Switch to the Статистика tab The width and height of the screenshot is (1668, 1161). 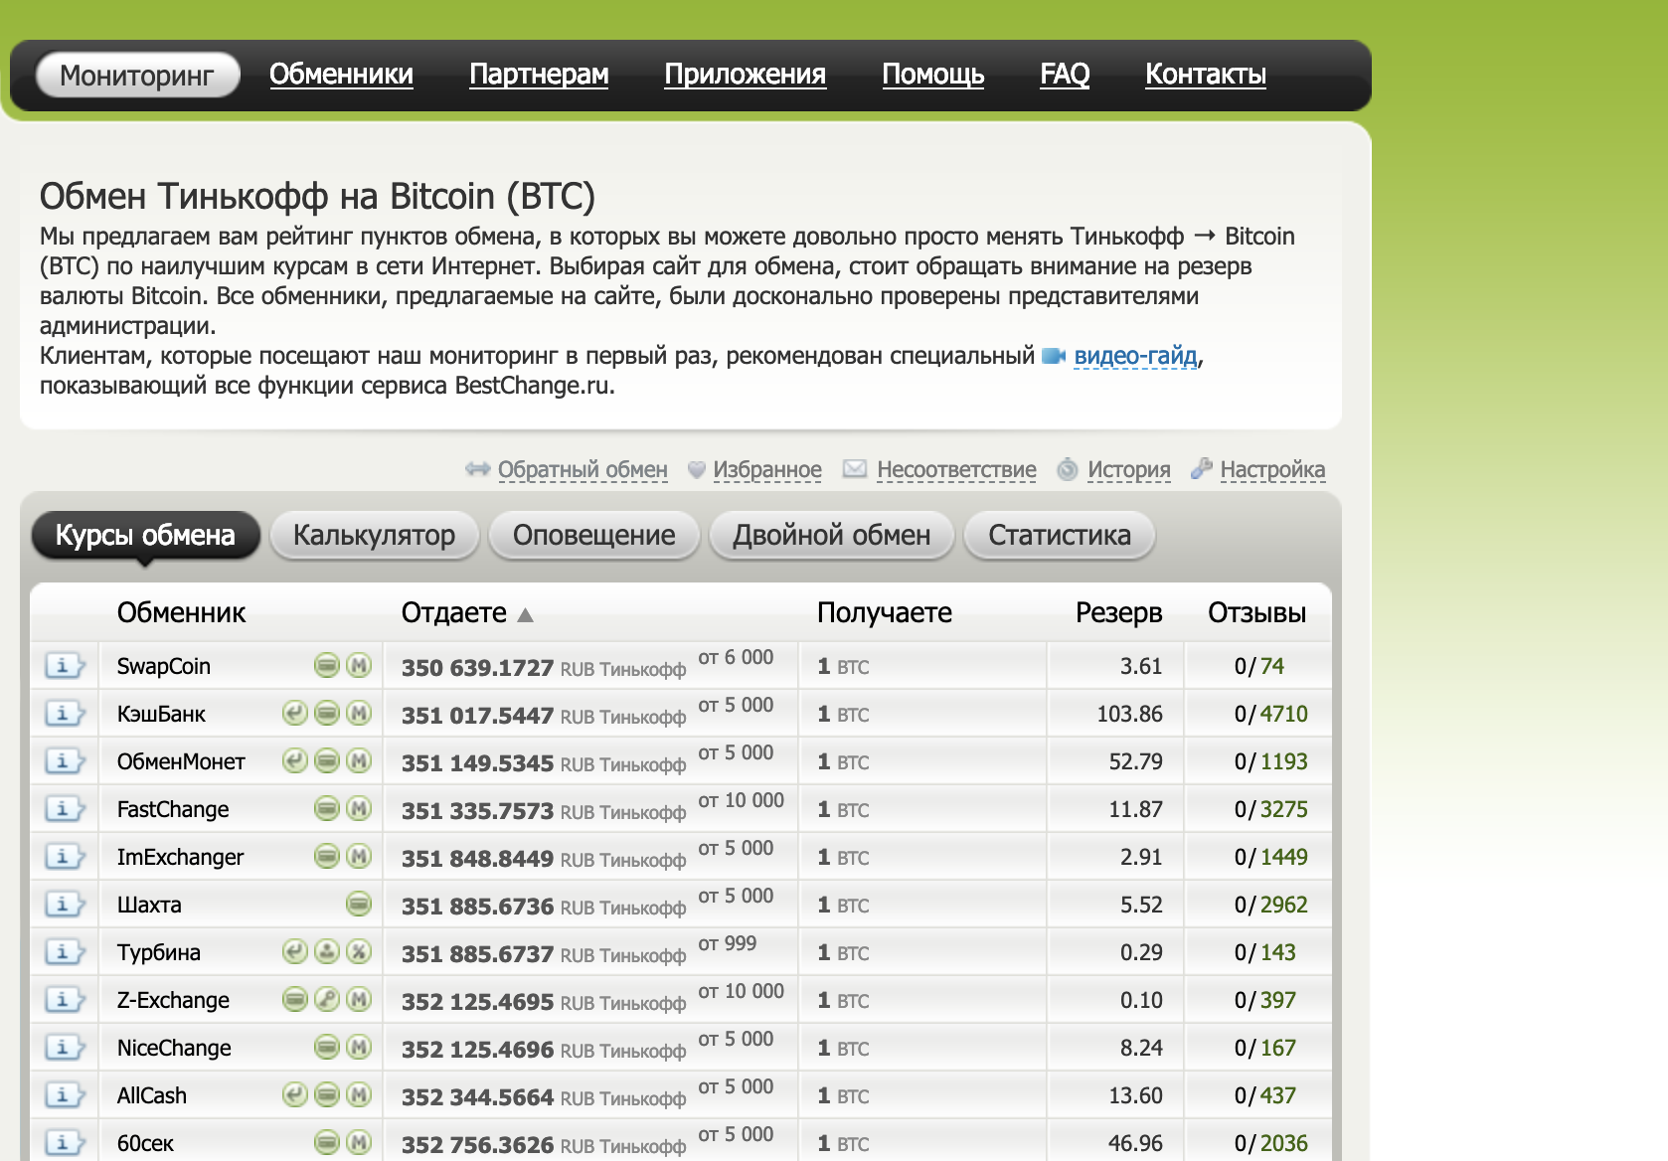[x=1060, y=535]
